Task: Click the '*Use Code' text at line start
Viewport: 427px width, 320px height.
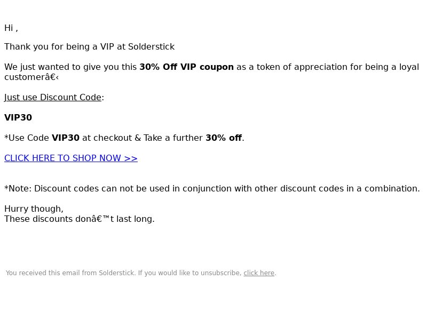Action: tap(27, 138)
